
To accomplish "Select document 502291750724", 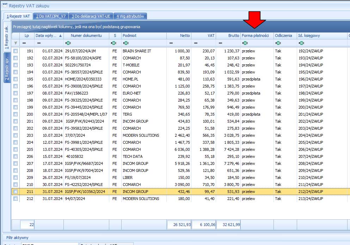I will point(78,65).
